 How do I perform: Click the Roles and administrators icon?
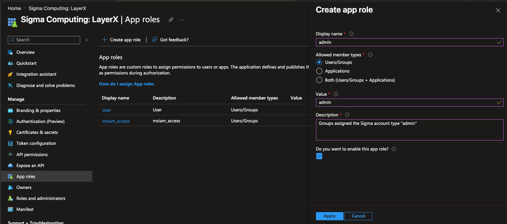click(11, 198)
